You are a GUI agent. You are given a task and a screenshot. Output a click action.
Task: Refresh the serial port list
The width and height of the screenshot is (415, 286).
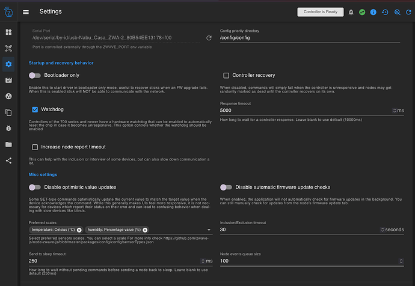[209, 38]
